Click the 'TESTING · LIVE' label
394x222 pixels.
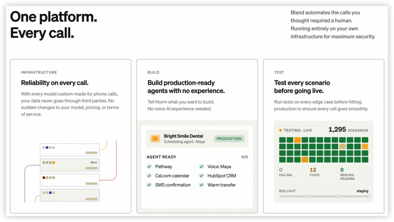click(298, 130)
